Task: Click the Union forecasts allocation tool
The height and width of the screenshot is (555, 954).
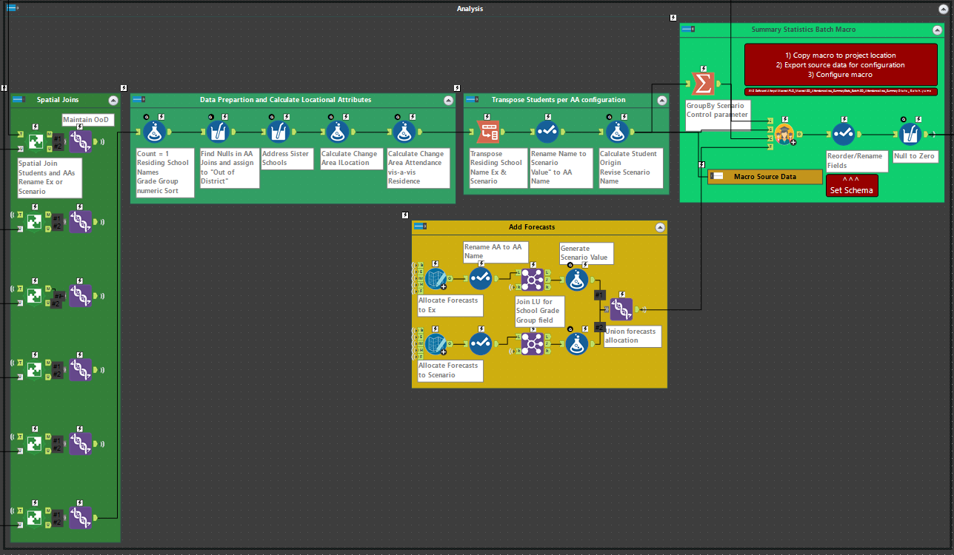Action: coord(622,308)
